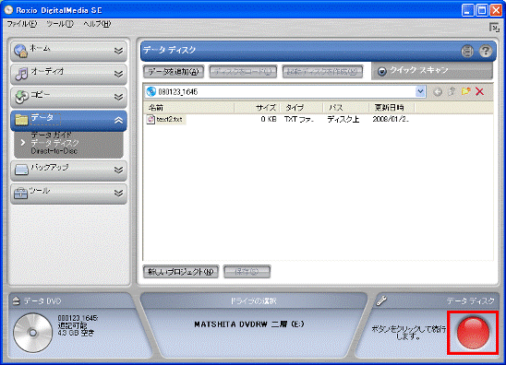The width and height of the screenshot is (506, 365).
Task: Click the compact view icon at top right
Action: [x=494, y=28]
